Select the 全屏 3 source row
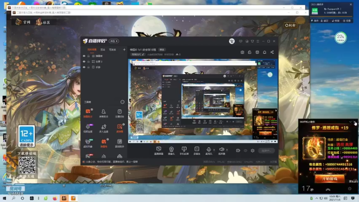Screen dimensions: 359x202 pos(104,61)
